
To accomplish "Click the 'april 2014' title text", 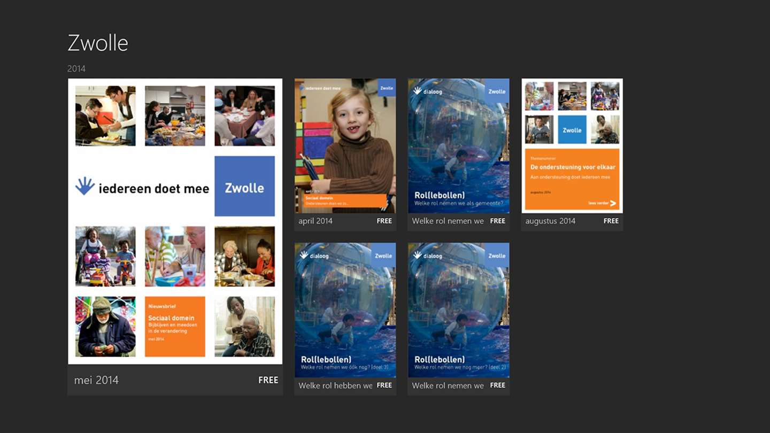I will click(315, 221).
